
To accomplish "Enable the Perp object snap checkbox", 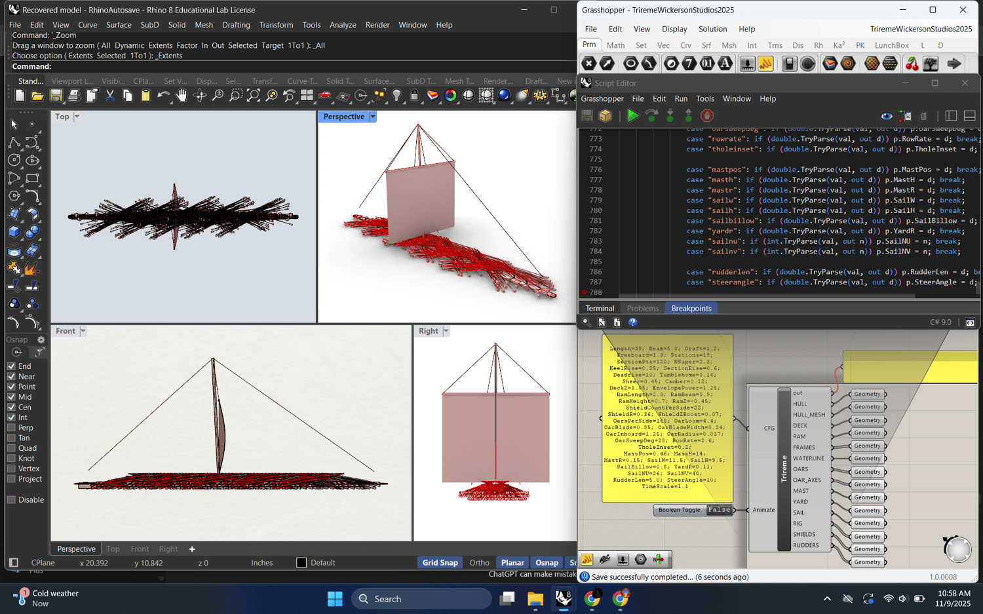I will pos(11,428).
